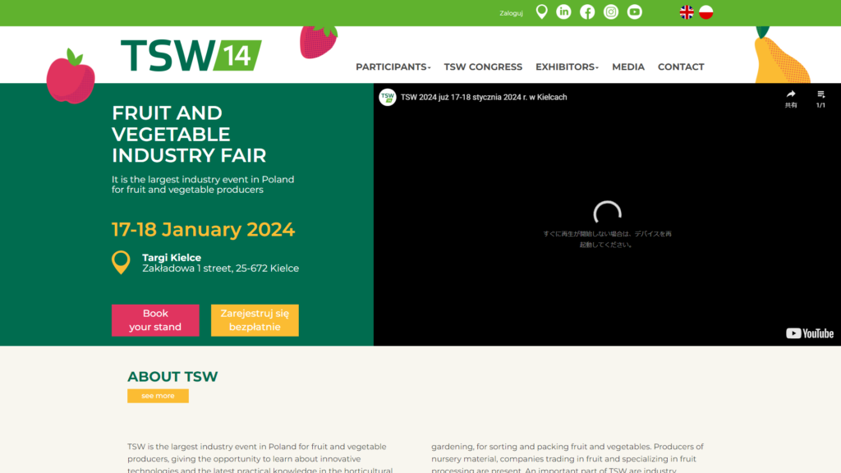
Task: Open the YouTube icon in top bar
Action: [x=635, y=11]
